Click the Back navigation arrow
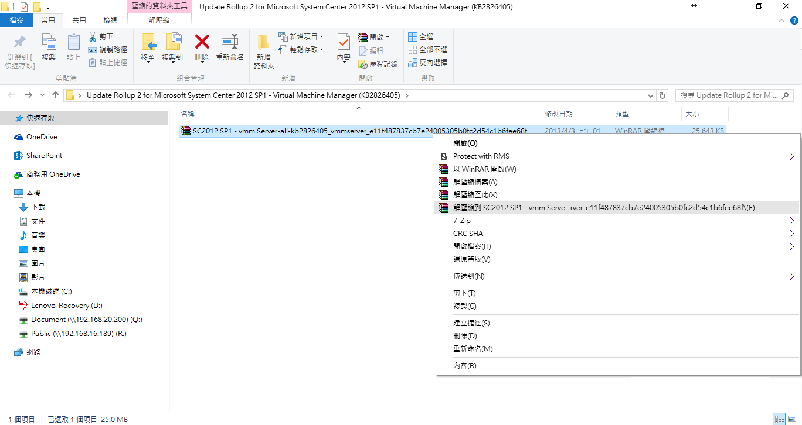Viewport: 802px width, 425px height. click(x=12, y=95)
